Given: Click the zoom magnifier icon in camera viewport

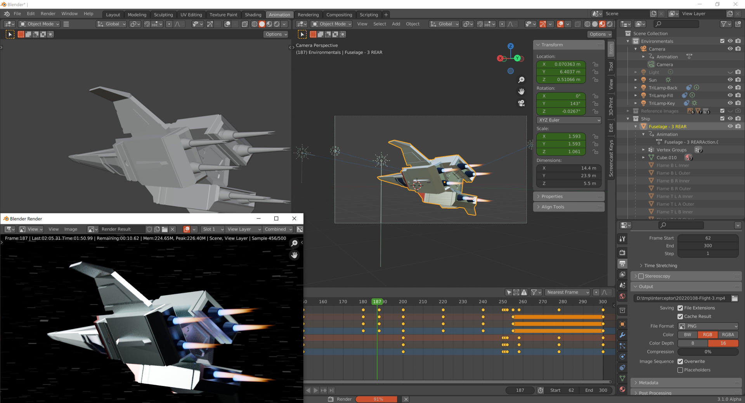Looking at the screenshot, I should (521, 80).
